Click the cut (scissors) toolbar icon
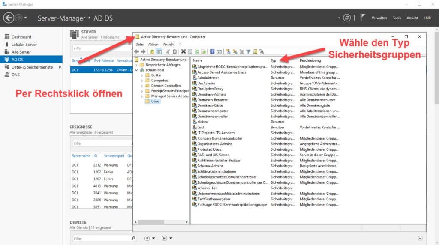This screenshot has height=245, width=439. tap(168, 51)
